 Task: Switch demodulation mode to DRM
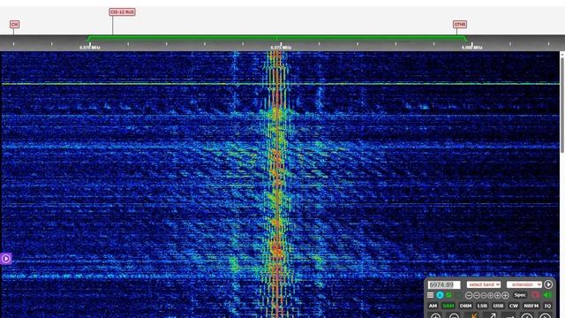[465, 306]
